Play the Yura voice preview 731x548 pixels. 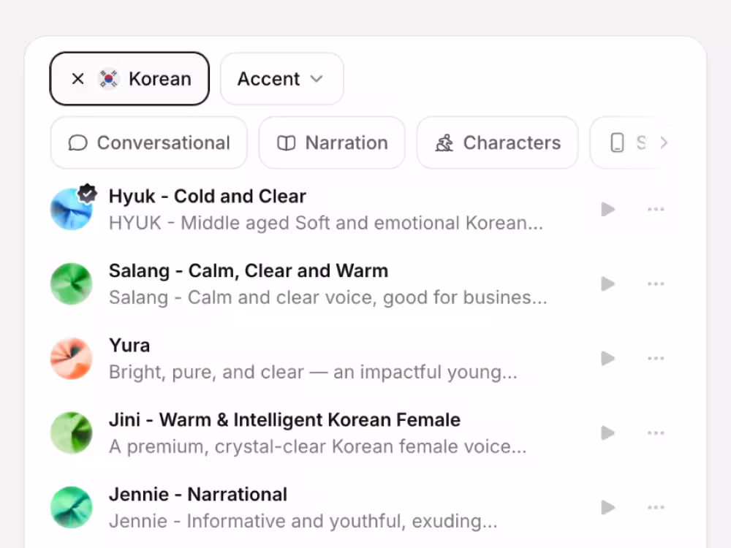point(608,358)
